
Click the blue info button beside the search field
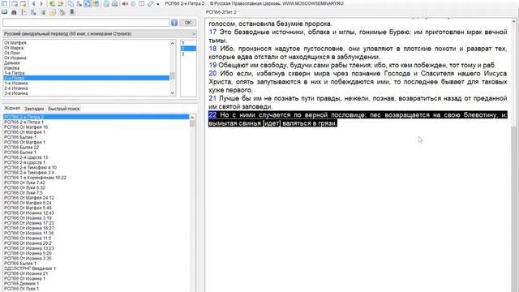(x=174, y=23)
